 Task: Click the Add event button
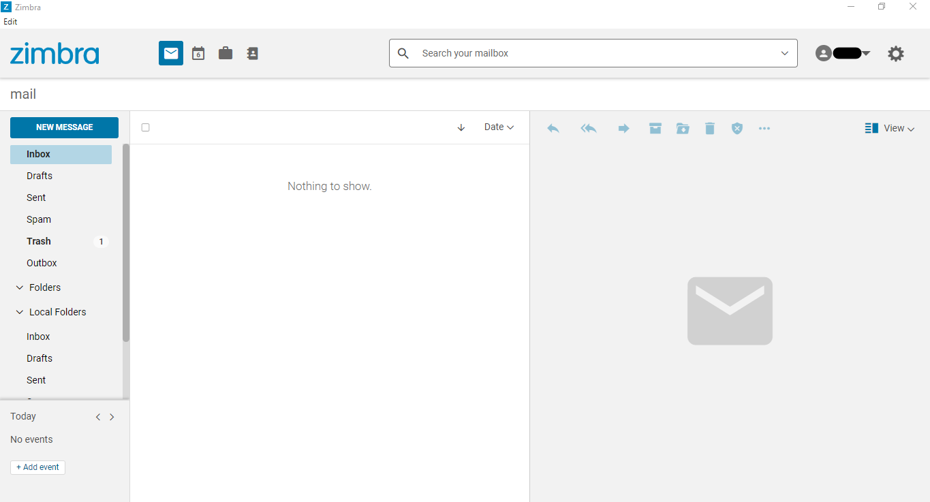pos(37,467)
